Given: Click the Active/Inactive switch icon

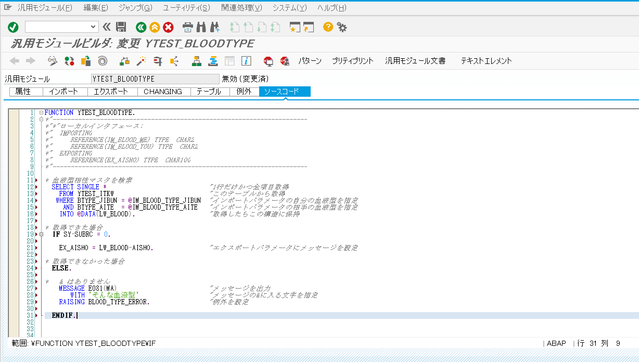Looking at the screenshot, I should pos(69,61).
